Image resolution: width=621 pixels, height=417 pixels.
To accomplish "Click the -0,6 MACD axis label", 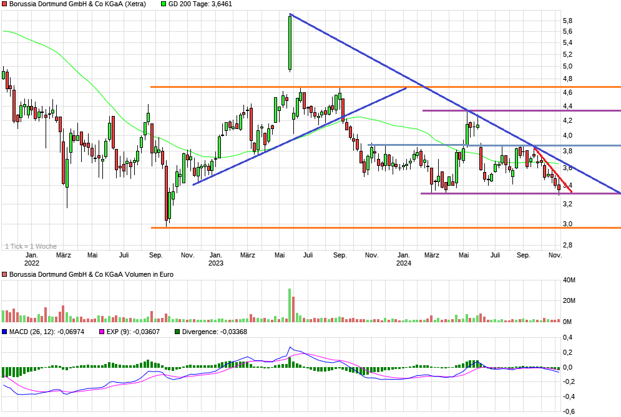I will [569, 411].
